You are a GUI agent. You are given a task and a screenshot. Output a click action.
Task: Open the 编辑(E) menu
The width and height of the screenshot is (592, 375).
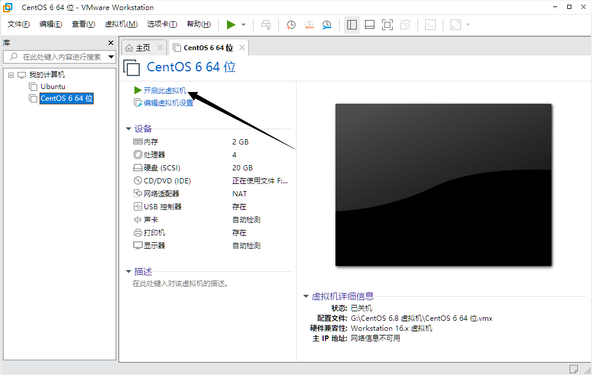(51, 24)
